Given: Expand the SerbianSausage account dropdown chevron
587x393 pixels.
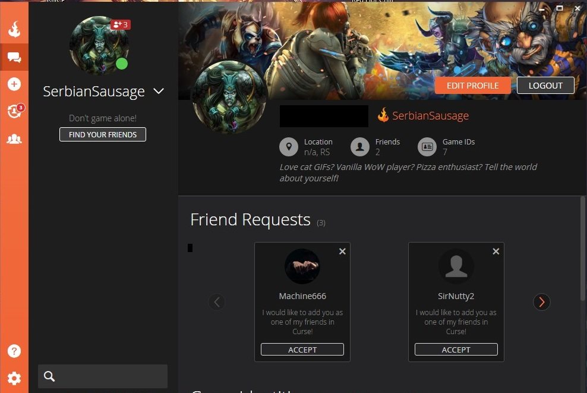Looking at the screenshot, I should point(159,91).
